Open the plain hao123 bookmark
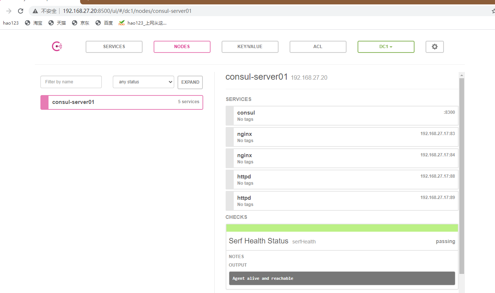Screen dimensions: 495x293 (11, 23)
